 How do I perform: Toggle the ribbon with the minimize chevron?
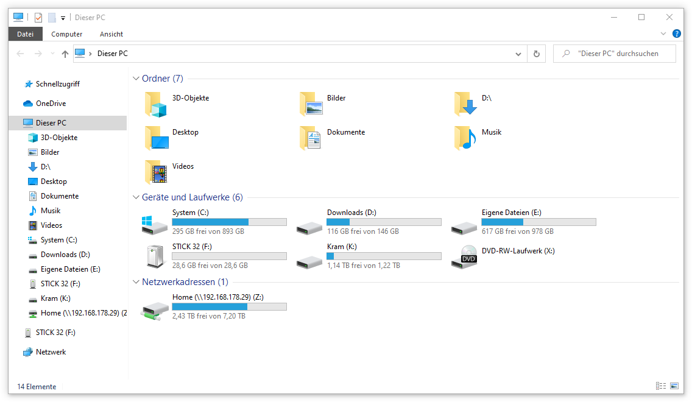[x=664, y=33]
